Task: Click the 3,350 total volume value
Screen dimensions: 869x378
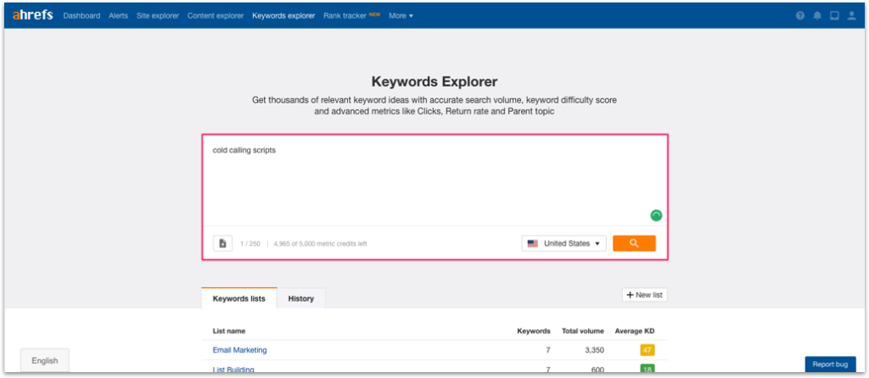Action: (593, 350)
